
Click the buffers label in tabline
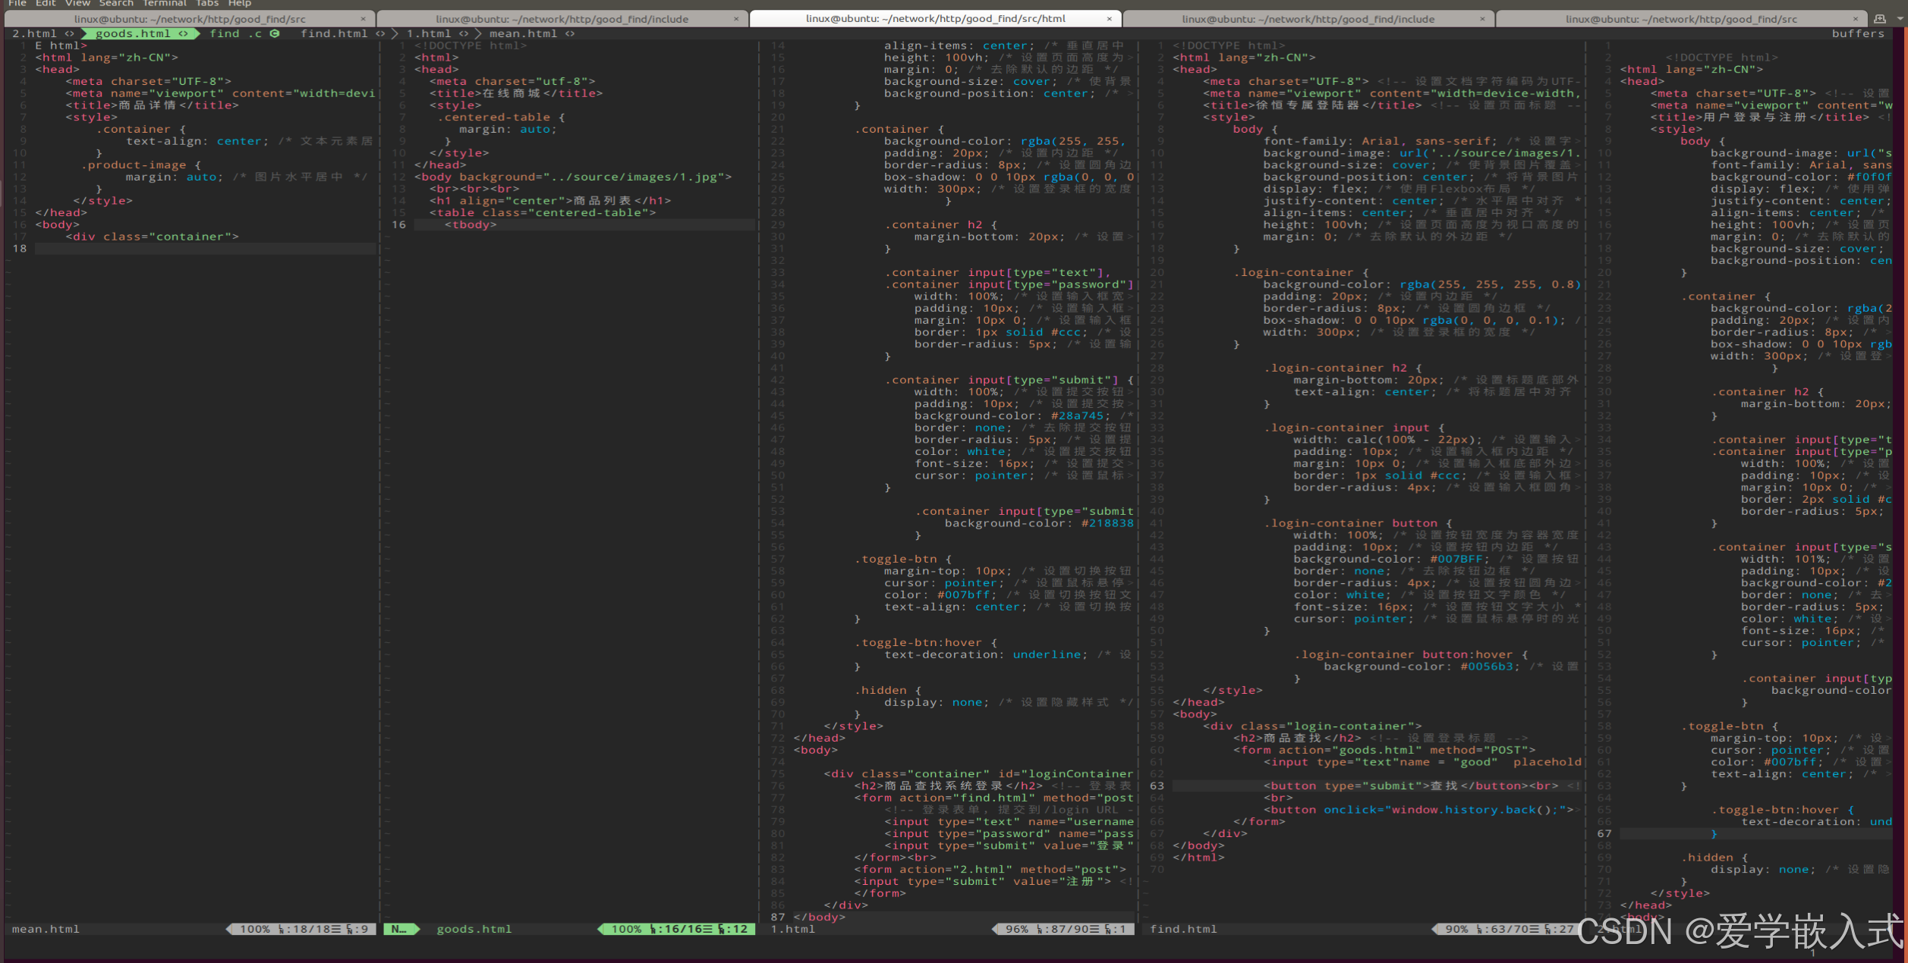(1858, 33)
